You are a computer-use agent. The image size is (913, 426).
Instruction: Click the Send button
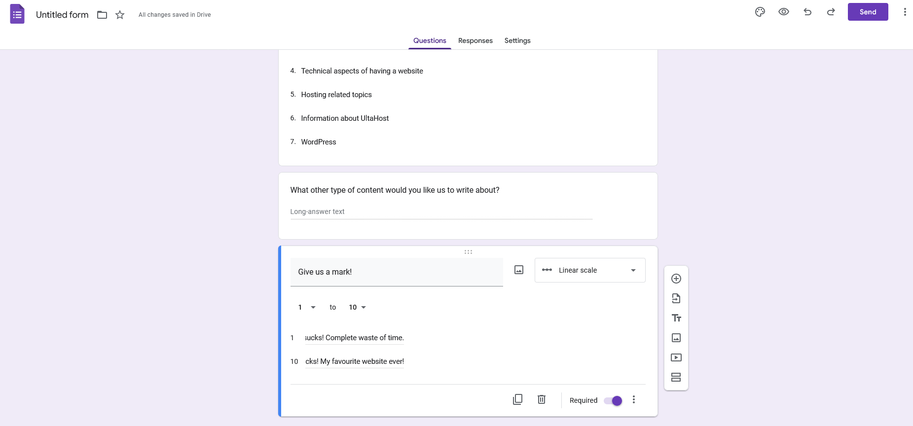pyautogui.click(x=868, y=12)
